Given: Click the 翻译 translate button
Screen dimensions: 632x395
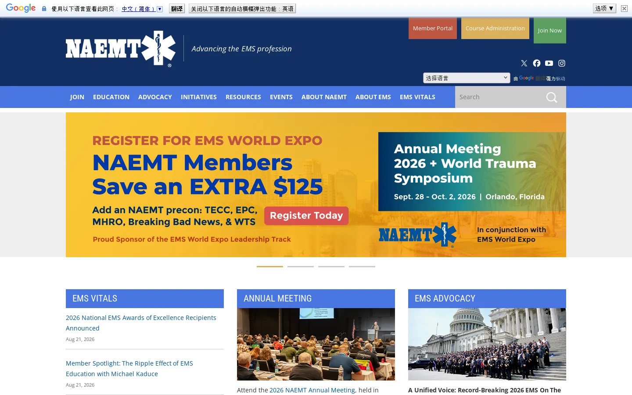Looking at the screenshot, I should tap(177, 9).
